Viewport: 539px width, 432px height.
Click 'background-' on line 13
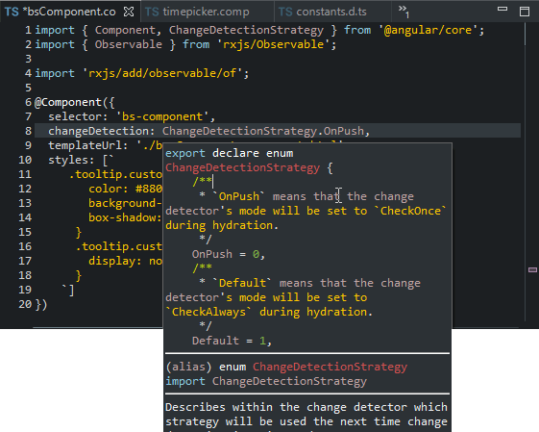[125, 203]
